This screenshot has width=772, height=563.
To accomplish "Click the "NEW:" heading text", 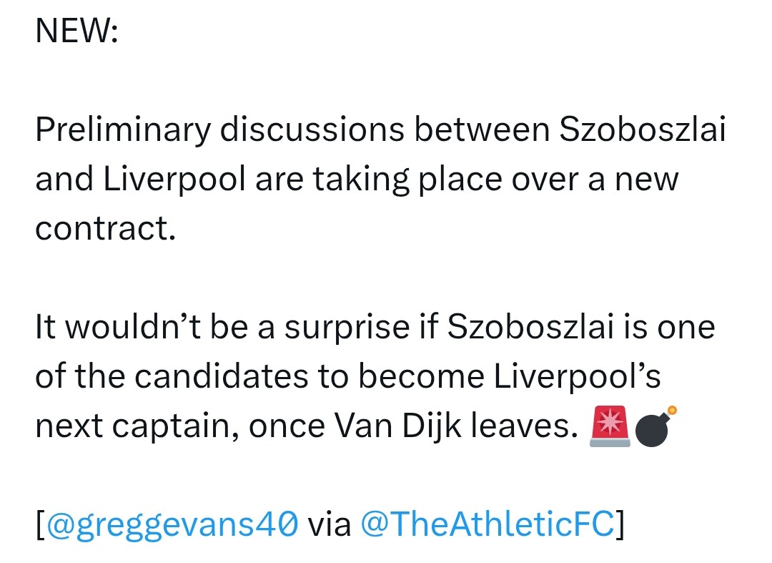I will pos(76,32).
